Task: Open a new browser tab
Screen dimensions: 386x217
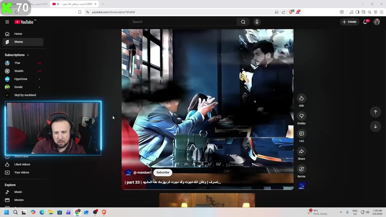Action: [103, 4]
